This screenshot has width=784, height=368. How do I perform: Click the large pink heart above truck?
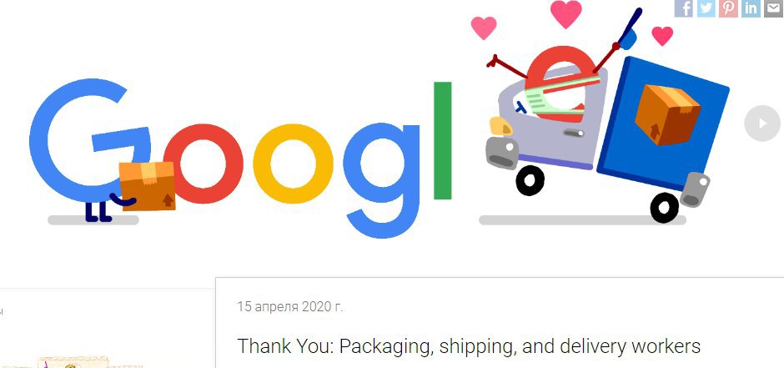tap(566, 13)
